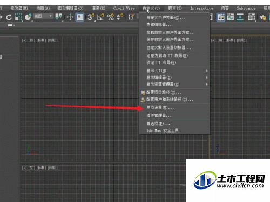Choose 热键编辑器... menu entry
Image resolution: width=270 pixels, height=202 pixels.
(174, 24)
